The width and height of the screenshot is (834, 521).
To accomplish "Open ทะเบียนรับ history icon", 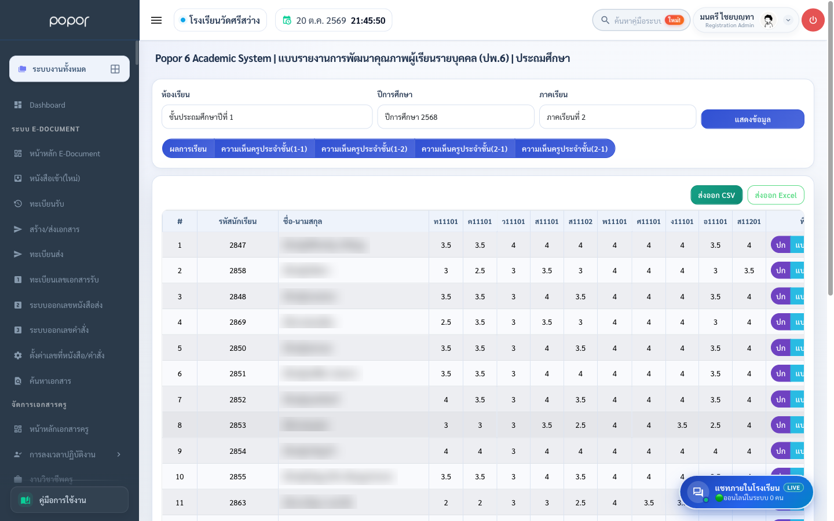I will (x=18, y=204).
